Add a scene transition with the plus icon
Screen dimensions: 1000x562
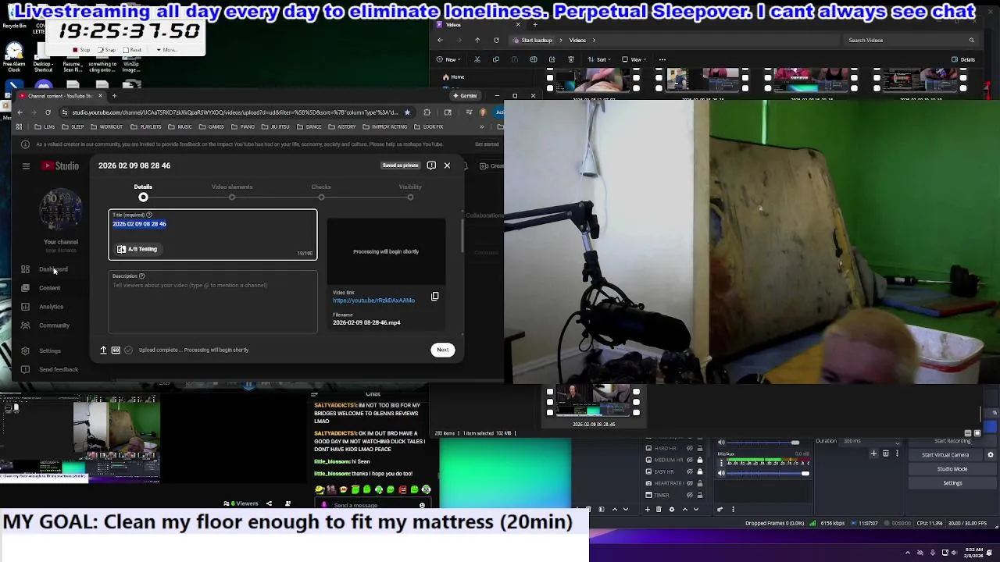click(873, 453)
